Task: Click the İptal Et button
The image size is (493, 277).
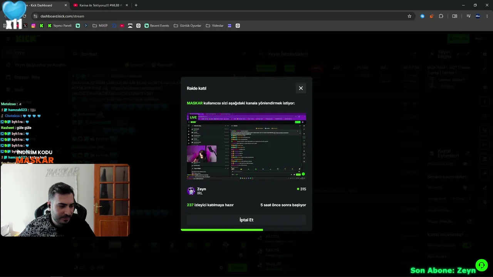Action: pyautogui.click(x=246, y=220)
